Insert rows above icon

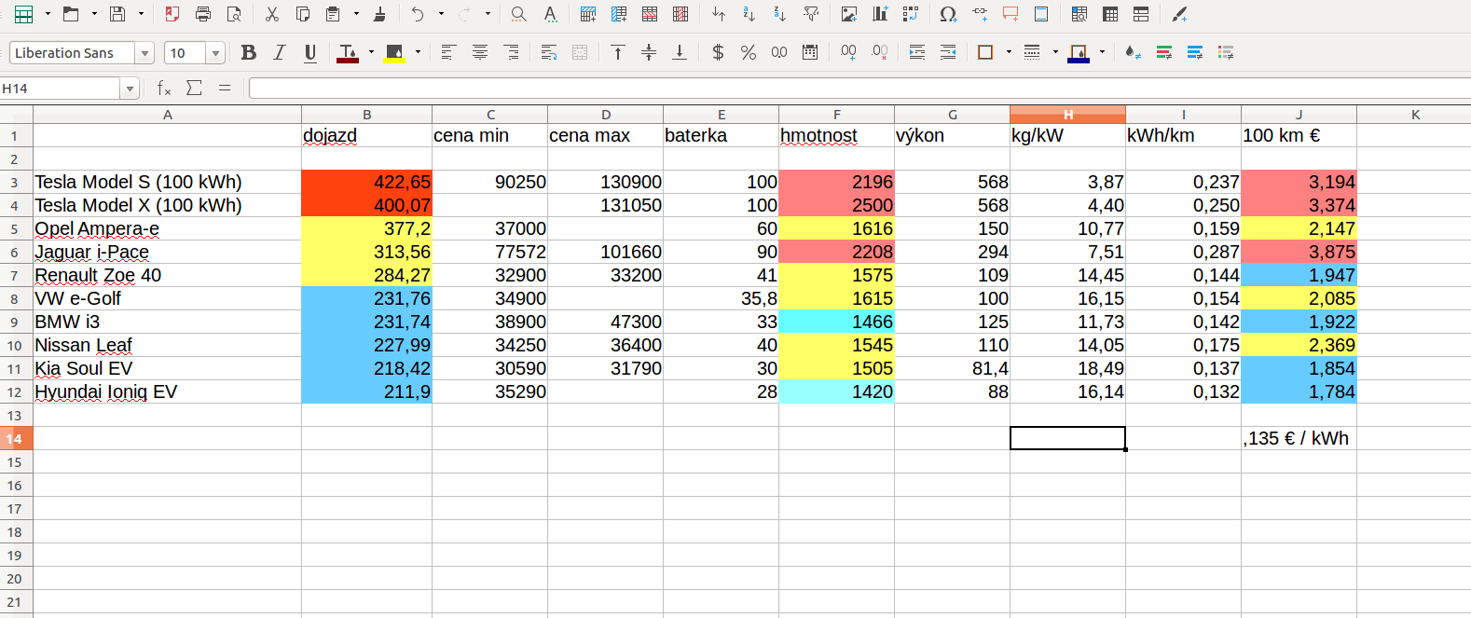[588, 14]
